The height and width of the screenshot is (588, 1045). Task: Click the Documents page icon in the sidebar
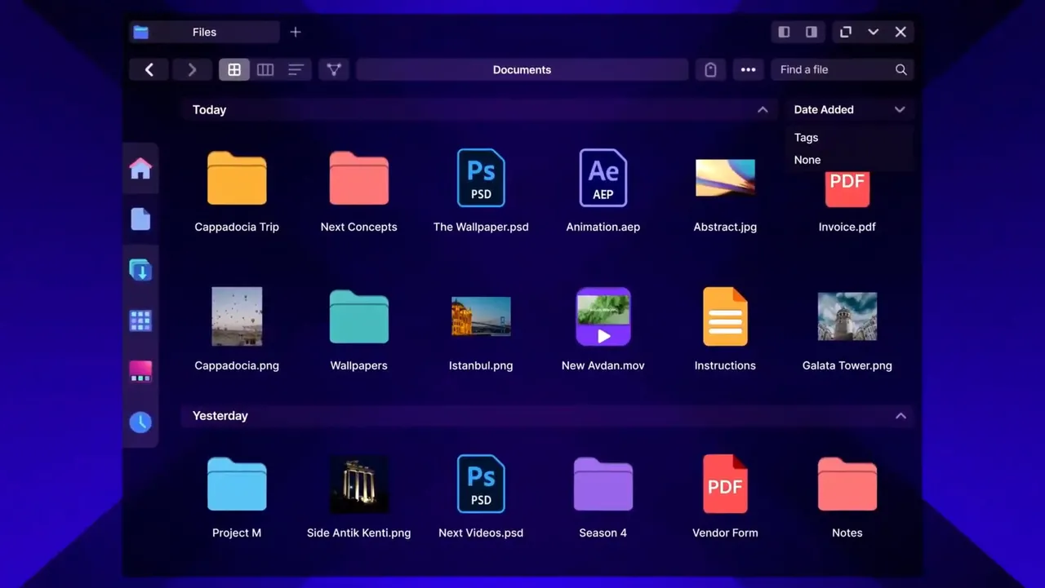(x=140, y=219)
